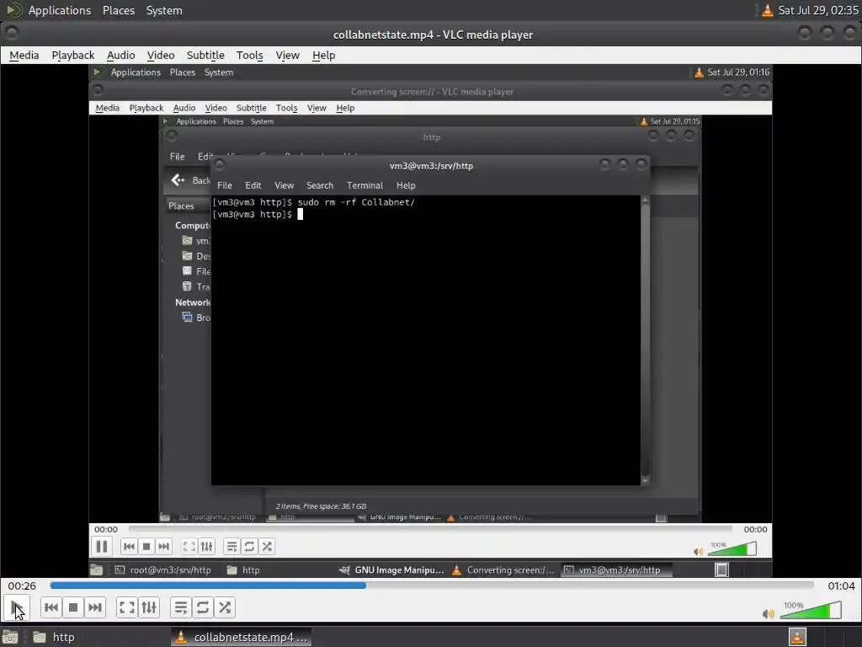The width and height of the screenshot is (862, 647).
Task: Click Back arrow in recorded http file manager
Action: pos(178,180)
